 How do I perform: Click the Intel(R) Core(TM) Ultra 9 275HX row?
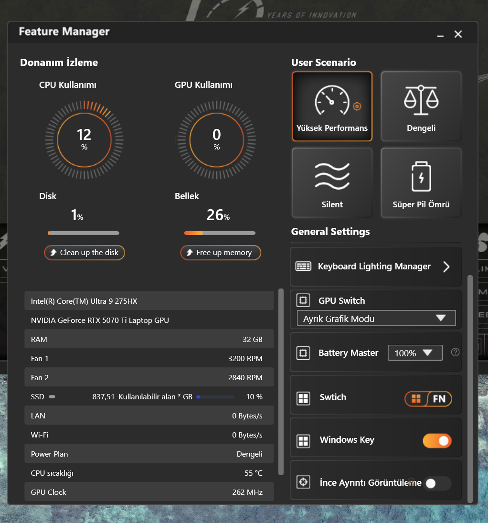[x=149, y=301]
